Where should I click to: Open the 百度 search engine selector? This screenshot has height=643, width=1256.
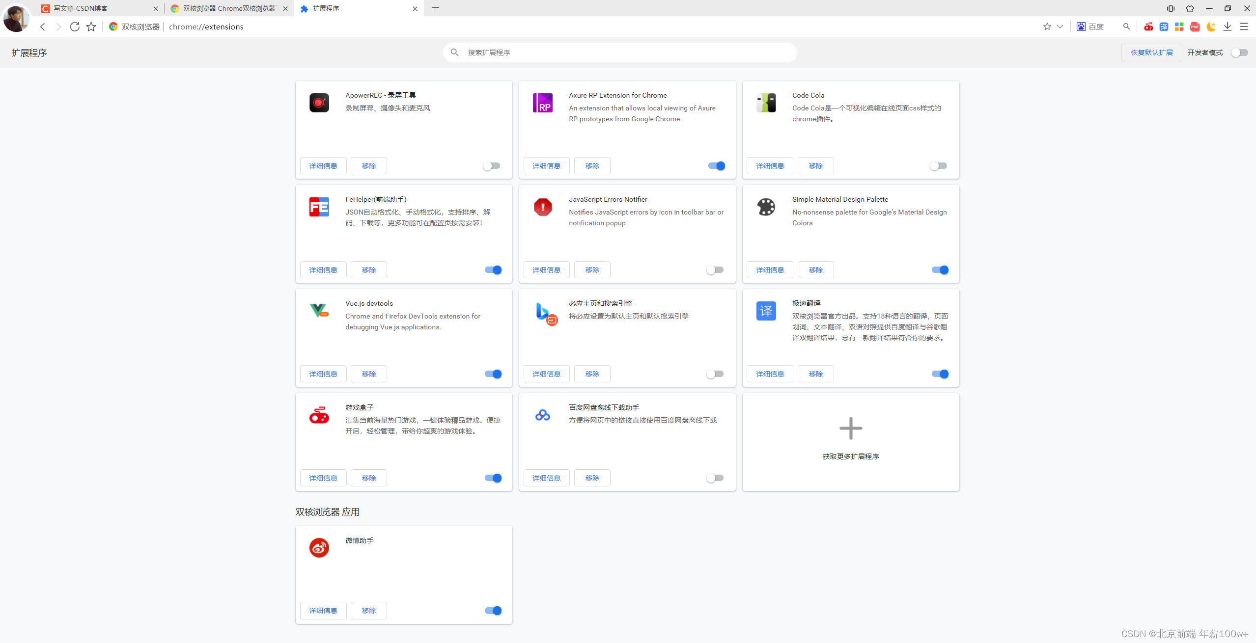[1090, 27]
